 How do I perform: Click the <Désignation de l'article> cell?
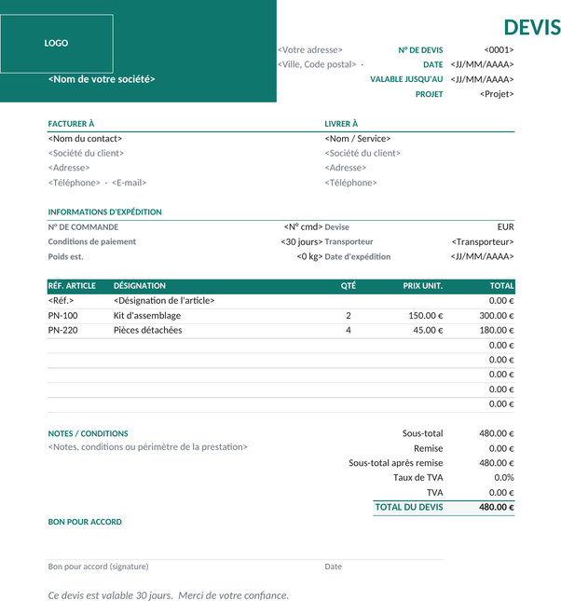point(164,300)
